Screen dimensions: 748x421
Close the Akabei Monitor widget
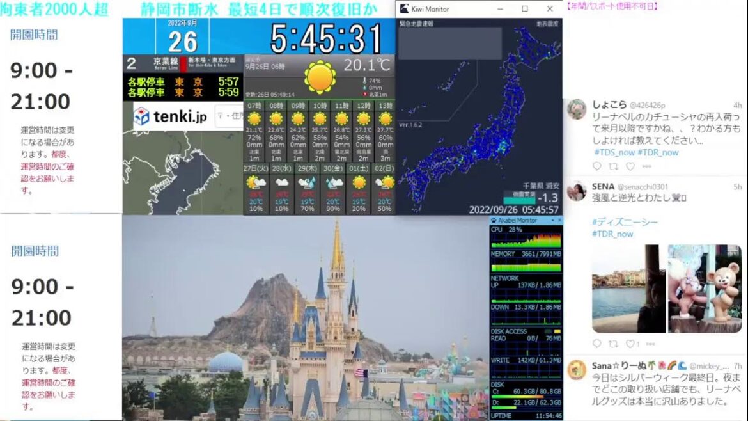(x=559, y=221)
